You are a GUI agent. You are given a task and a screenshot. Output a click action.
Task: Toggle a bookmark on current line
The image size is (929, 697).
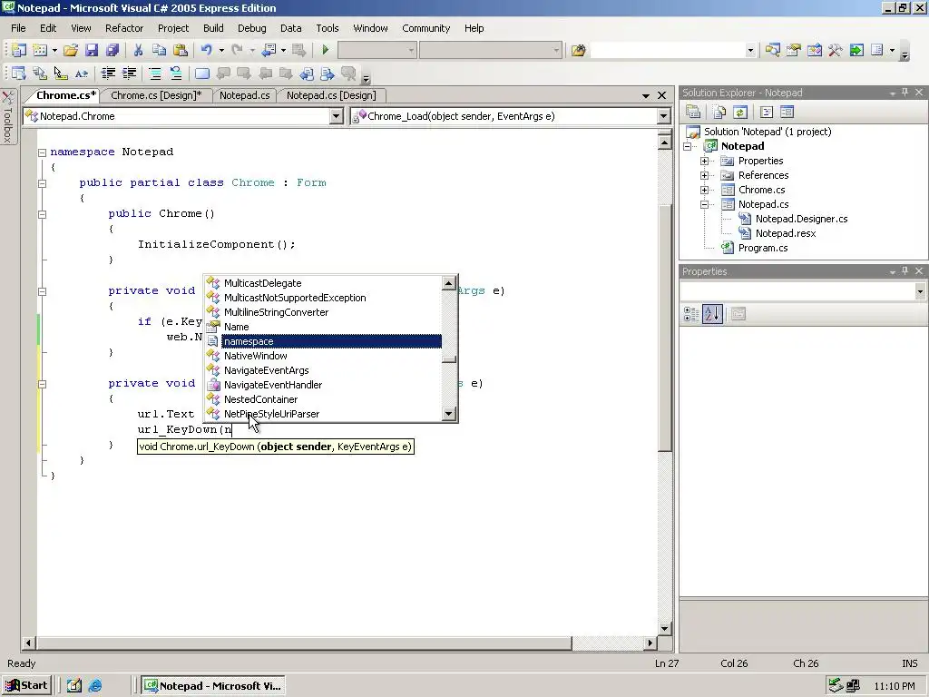tap(202, 74)
